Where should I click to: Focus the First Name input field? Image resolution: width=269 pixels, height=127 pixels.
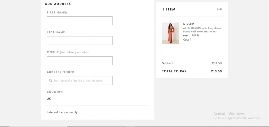[80, 21]
